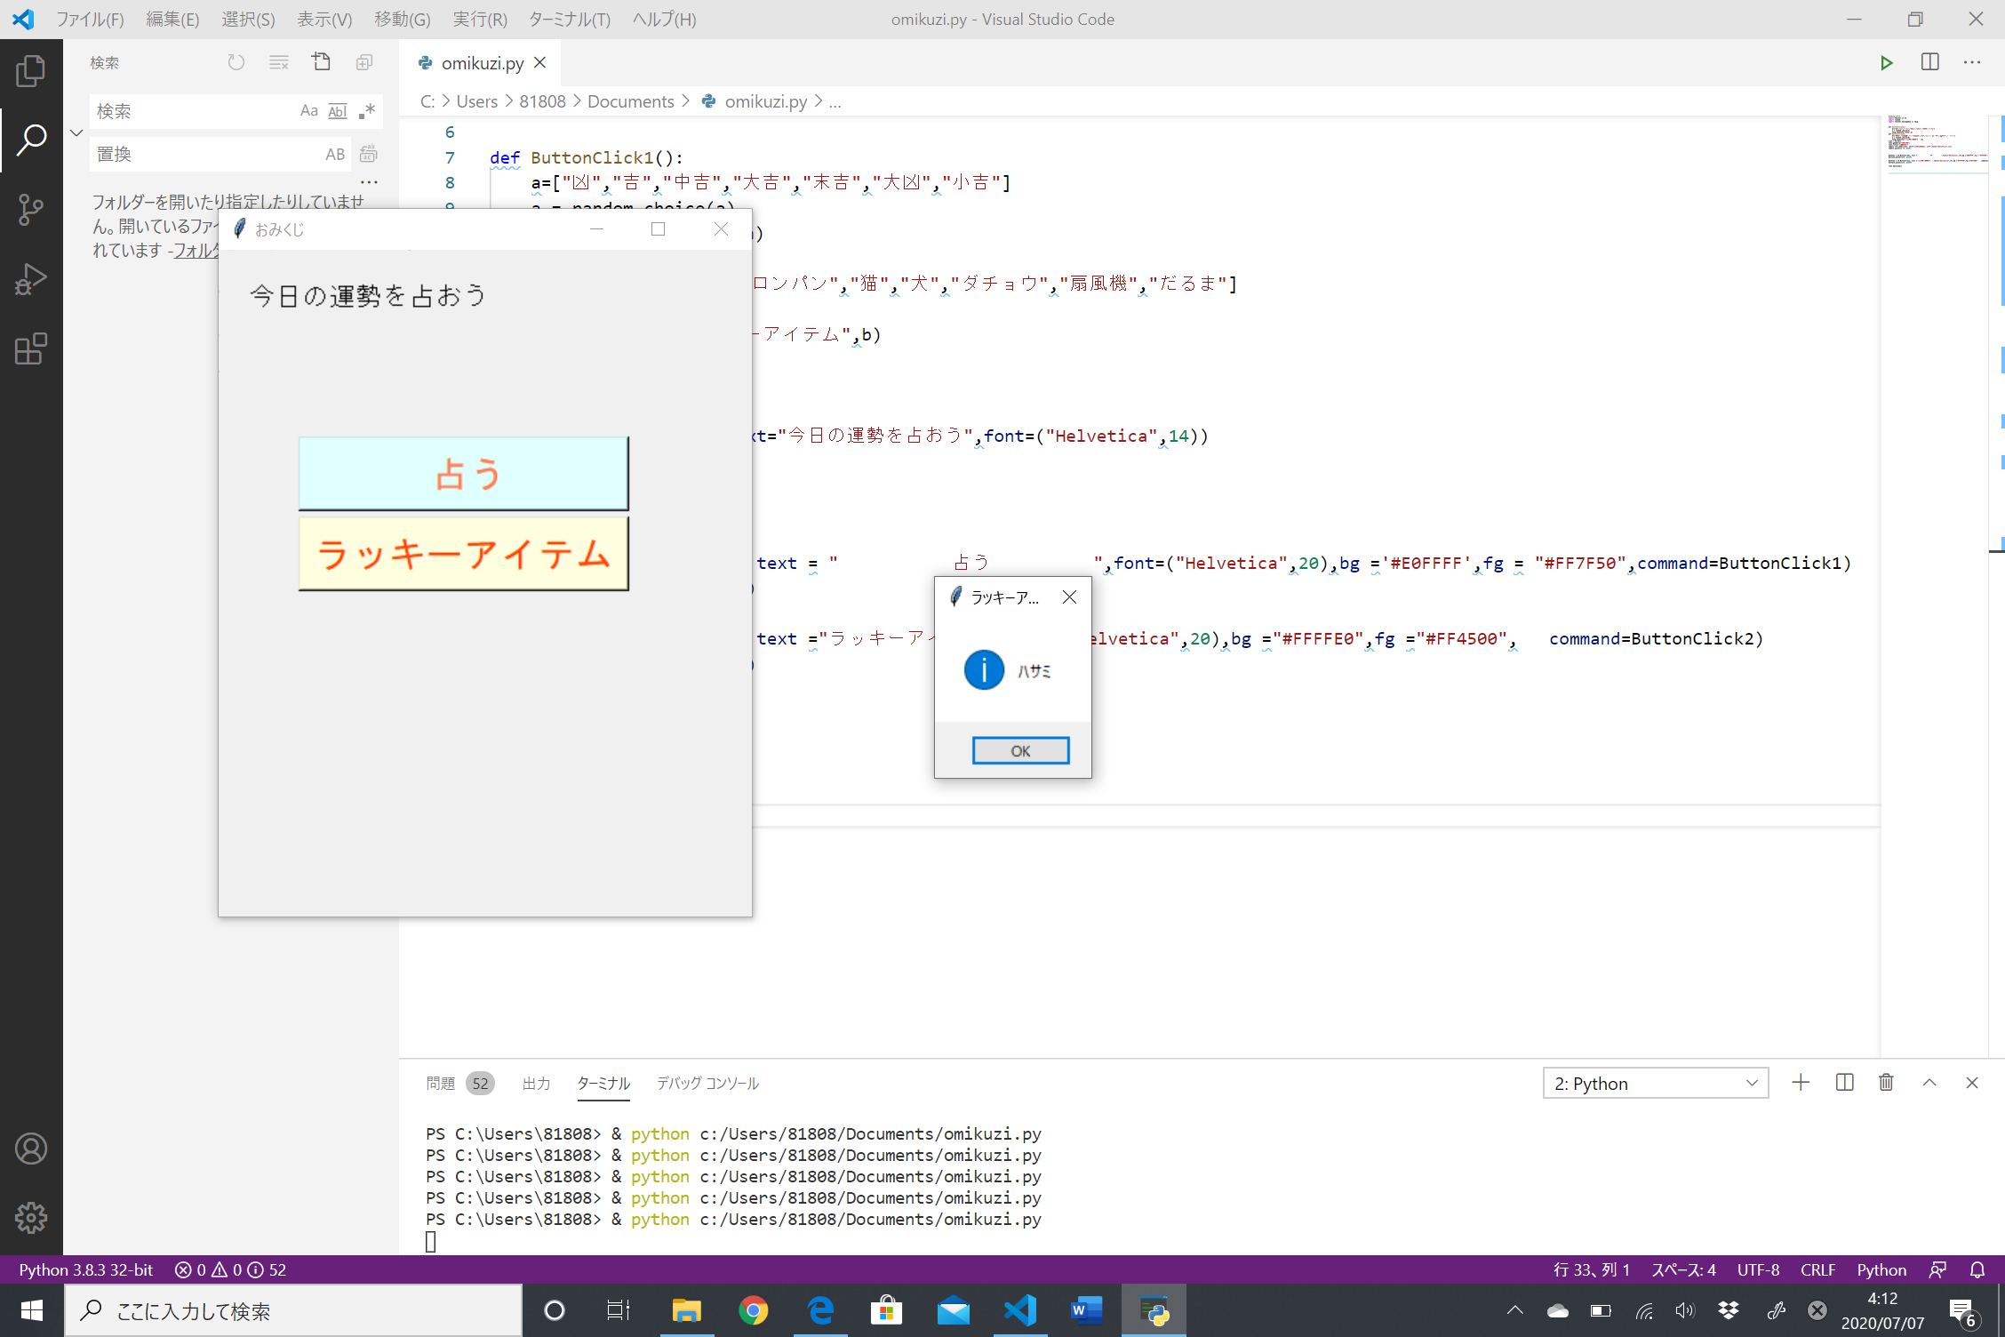Add a new terminal
This screenshot has height=1337, width=2005.
click(1801, 1083)
